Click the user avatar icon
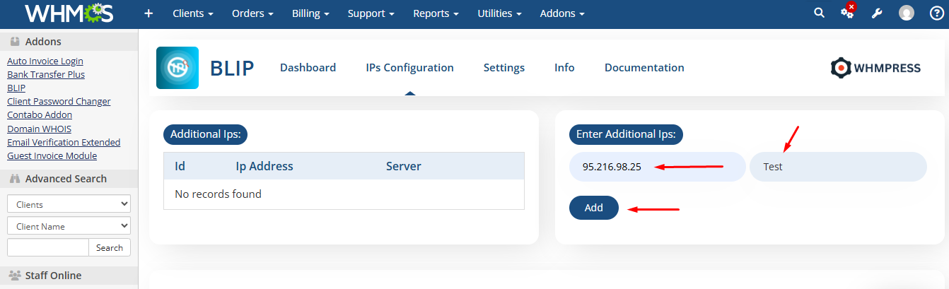 [907, 13]
